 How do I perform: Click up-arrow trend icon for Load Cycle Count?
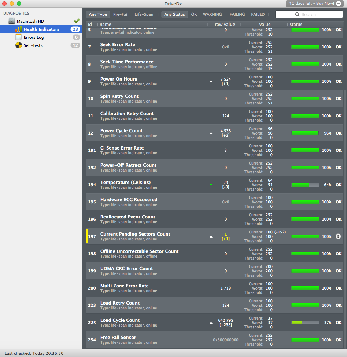pyautogui.click(x=211, y=323)
